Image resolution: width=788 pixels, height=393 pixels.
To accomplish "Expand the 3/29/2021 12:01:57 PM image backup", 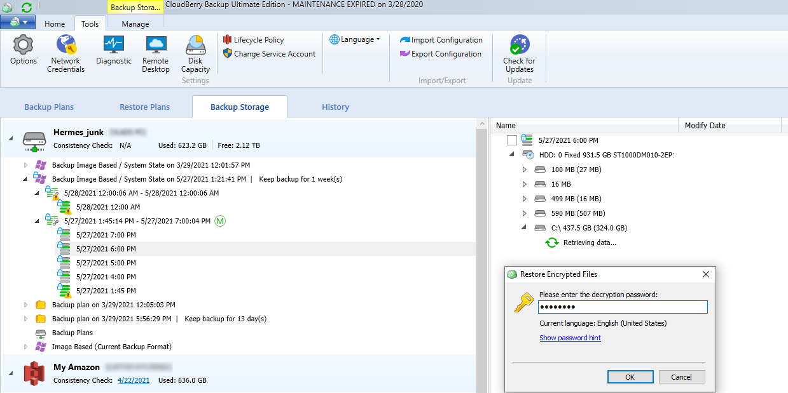I will [25, 165].
